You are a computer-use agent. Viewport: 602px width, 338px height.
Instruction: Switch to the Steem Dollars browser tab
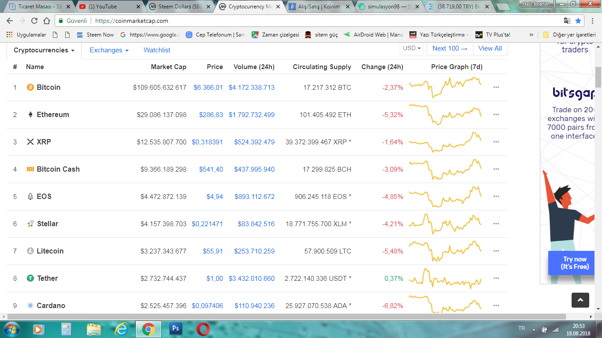[x=179, y=7]
